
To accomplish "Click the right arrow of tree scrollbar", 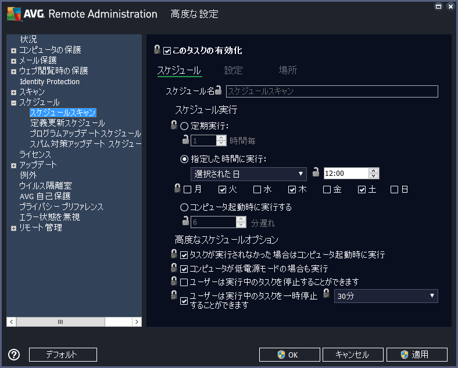I will [137, 322].
